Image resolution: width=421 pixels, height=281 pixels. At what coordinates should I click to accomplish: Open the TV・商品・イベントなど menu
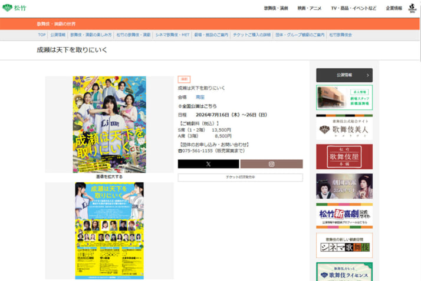click(354, 8)
